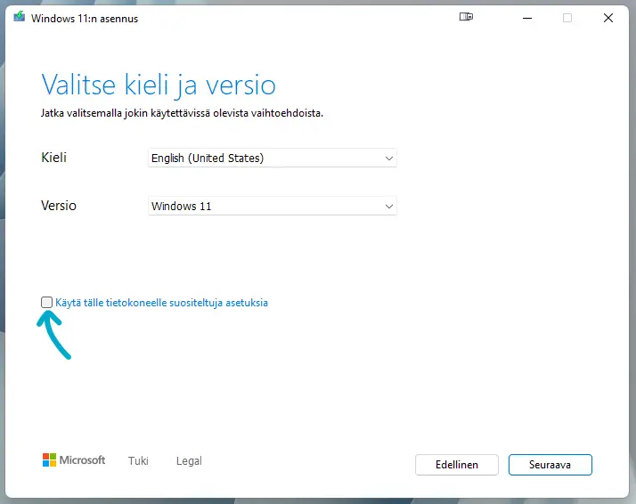
Task: Click the Versio label
Action: pyautogui.click(x=59, y=206)
